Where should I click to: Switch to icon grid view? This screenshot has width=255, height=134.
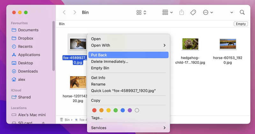click(x=139, y=12)
